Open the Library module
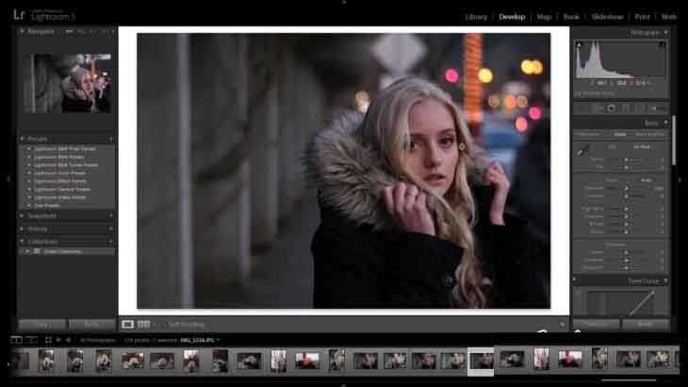The height and width of the screenshot is (387, 688). (477, 16)
